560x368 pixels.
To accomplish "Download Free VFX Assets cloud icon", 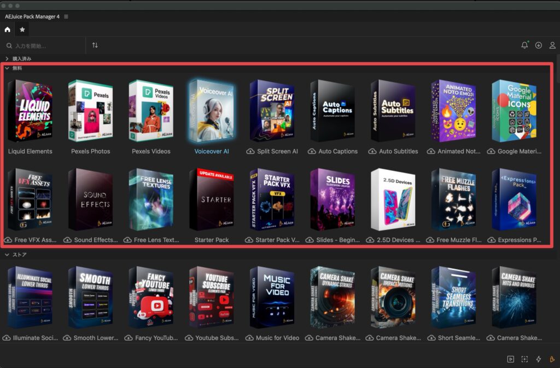I will pyautogui.click(x=8, y=240).
